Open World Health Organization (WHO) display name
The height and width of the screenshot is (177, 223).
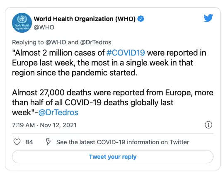85,19
